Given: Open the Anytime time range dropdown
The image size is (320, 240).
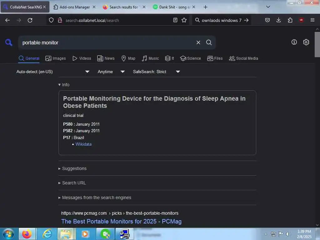Looking at the screenshot, I should pyautogui.click(x=111, y=72).
